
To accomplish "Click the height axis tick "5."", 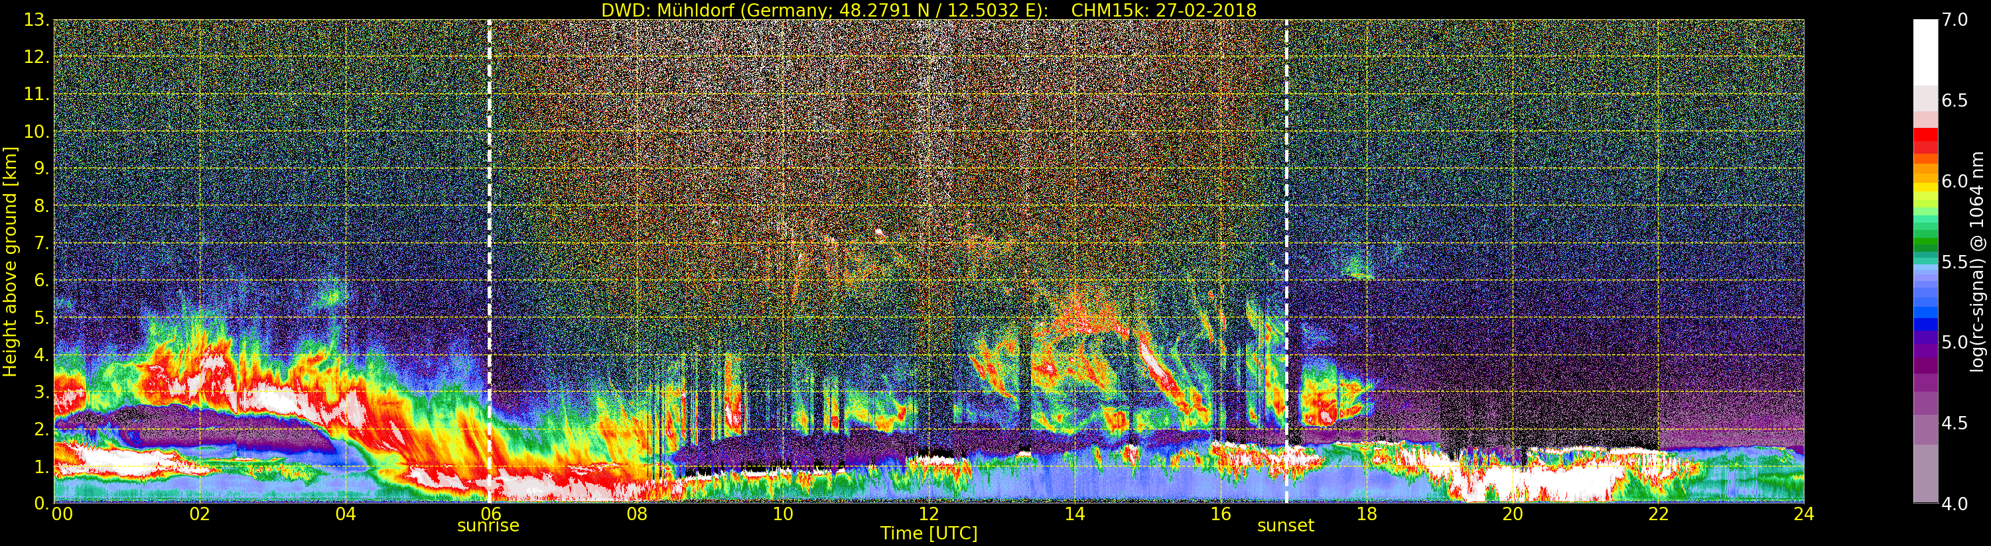I will tap(41, 317).
